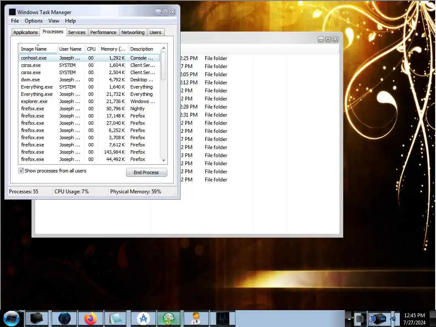Sort by Memory column header

point(113,49)
